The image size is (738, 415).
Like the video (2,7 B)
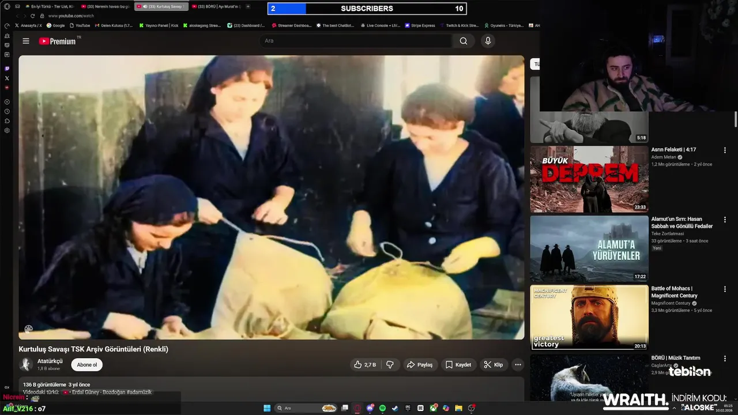(x=365, y=365)
